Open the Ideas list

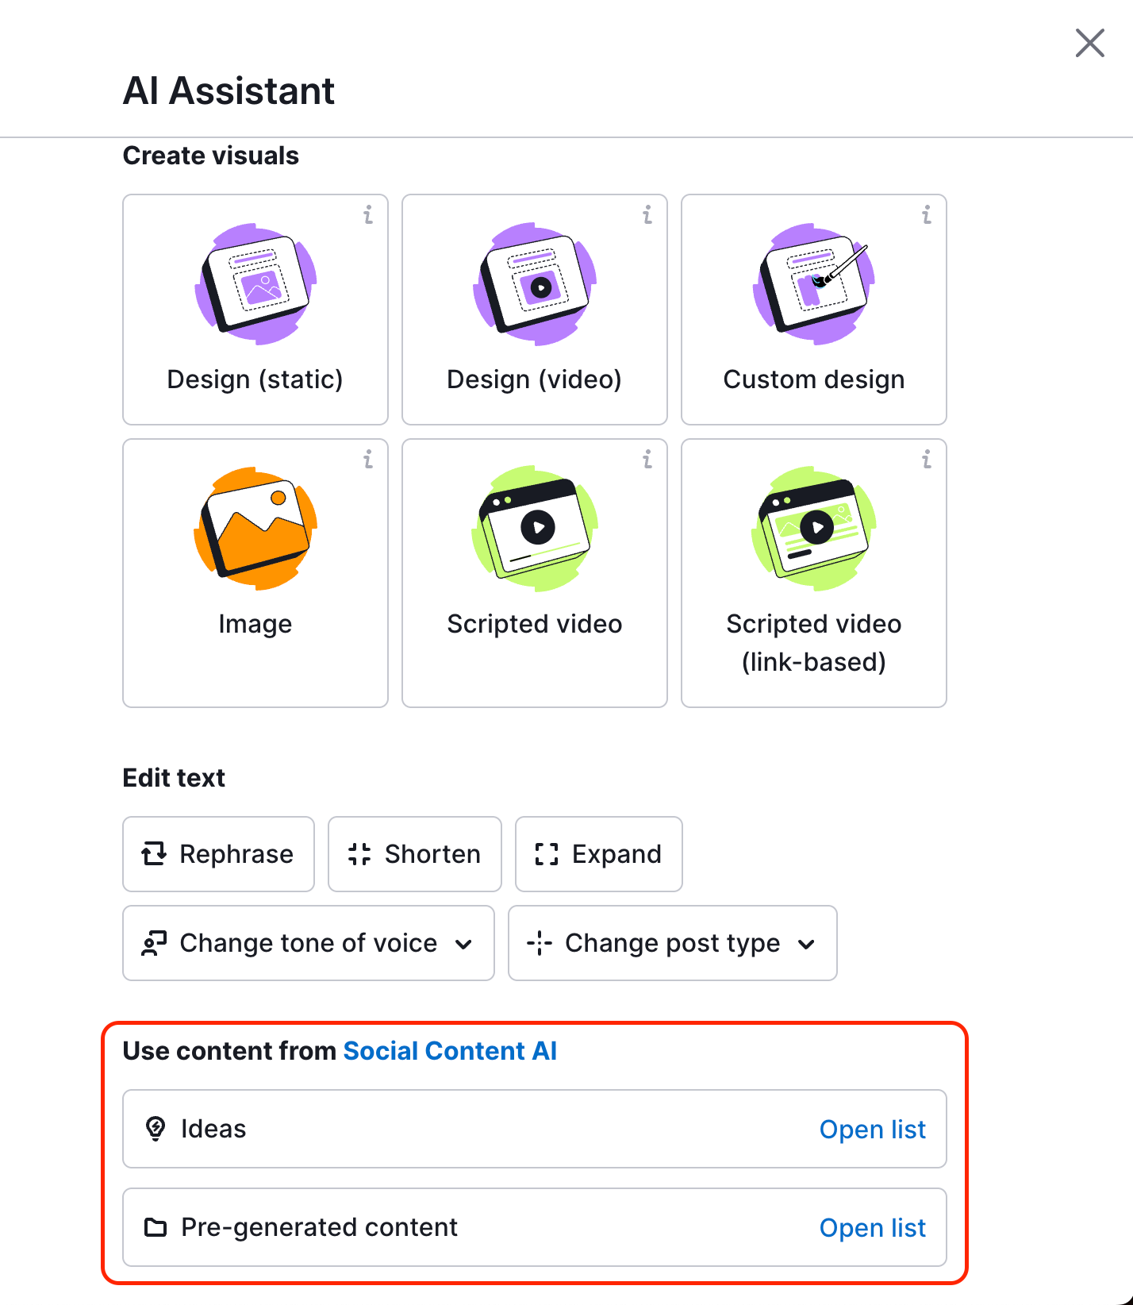click(873, 1129)
